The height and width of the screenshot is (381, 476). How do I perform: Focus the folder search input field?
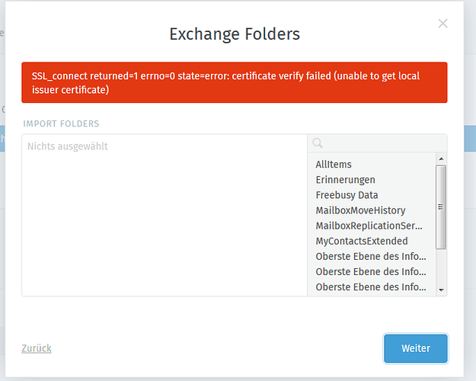[x=377, y=143]
